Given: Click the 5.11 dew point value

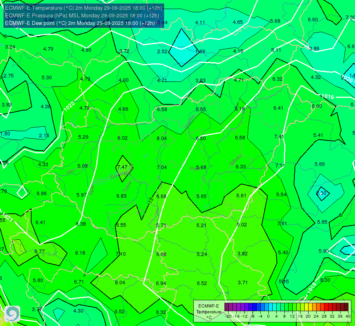Looking at the screenshot, I should pos(276,50).
